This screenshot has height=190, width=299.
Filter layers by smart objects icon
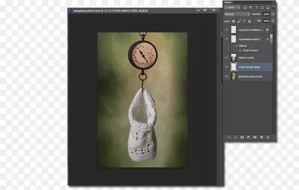coord(268,7)
